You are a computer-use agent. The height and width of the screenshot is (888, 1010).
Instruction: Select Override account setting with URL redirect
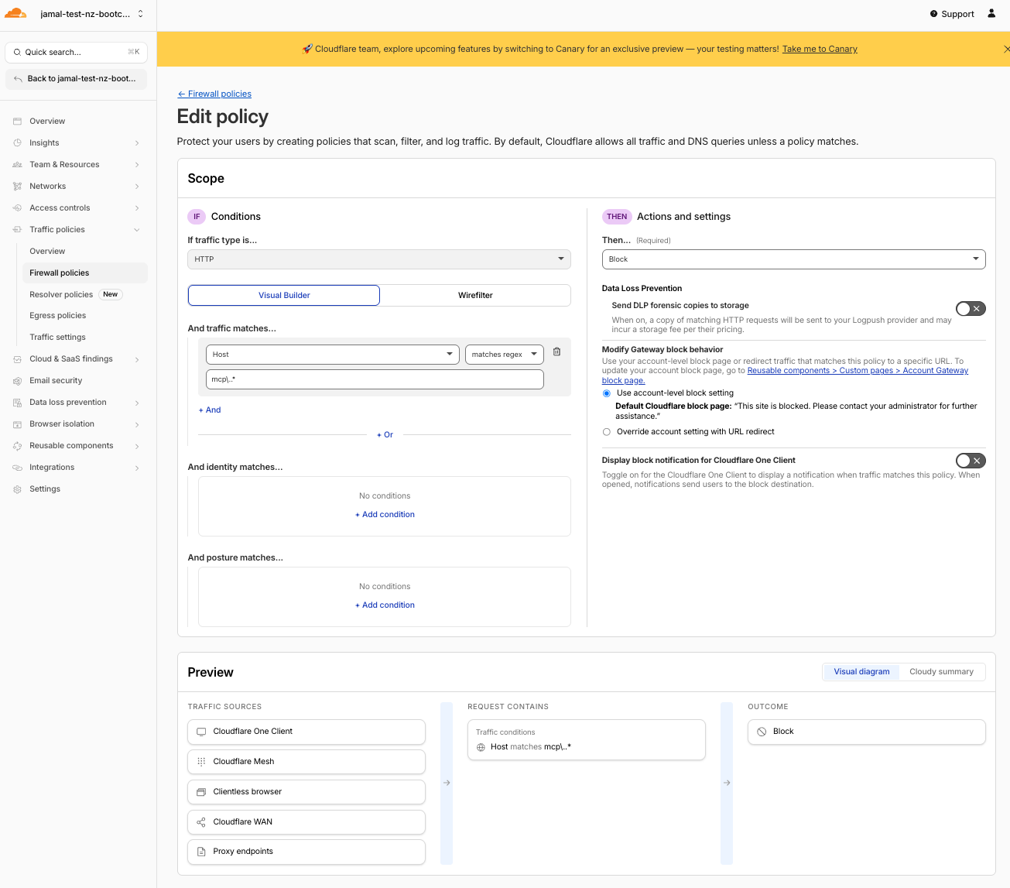point(607,432)
